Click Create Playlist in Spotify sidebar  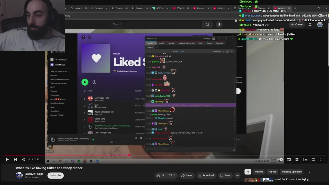coord(58,60)
